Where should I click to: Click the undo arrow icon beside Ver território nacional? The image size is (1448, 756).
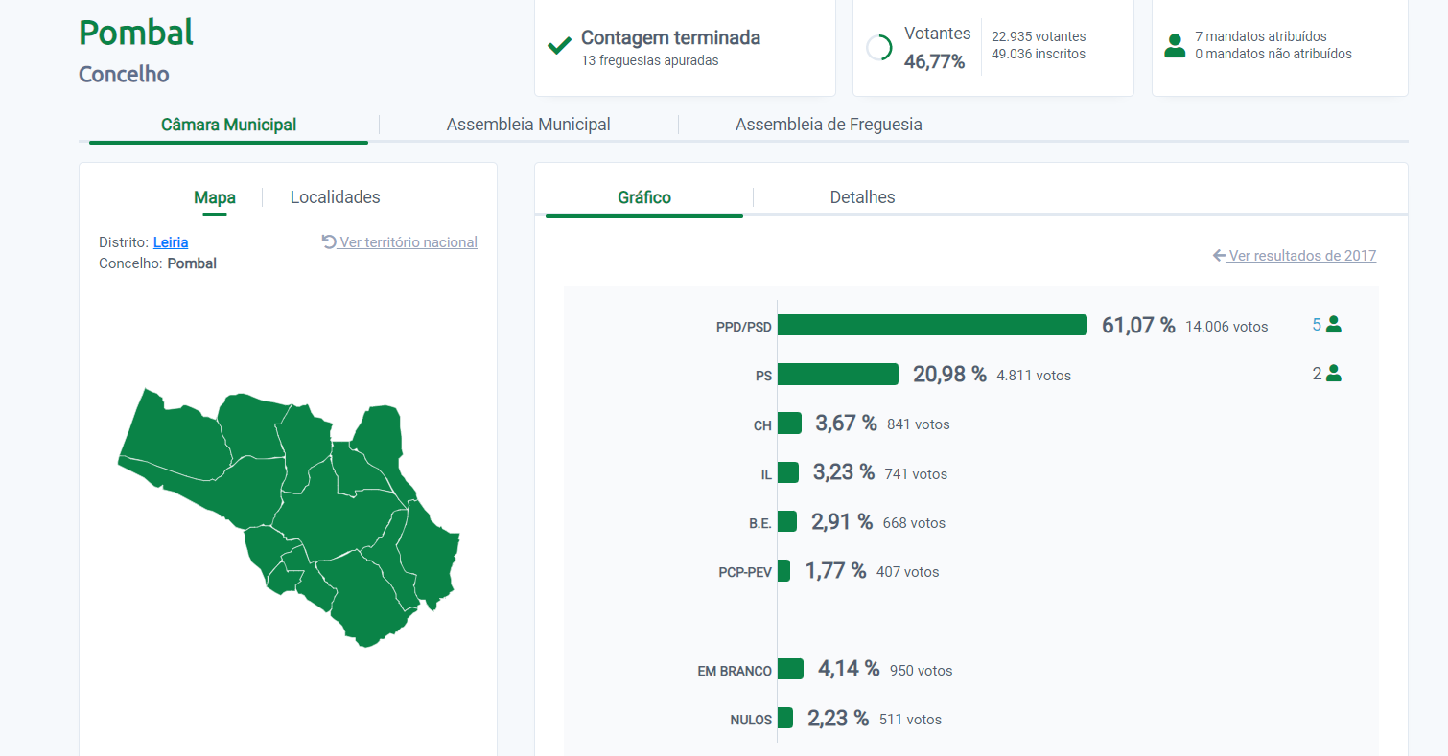[x=329, y=242]
